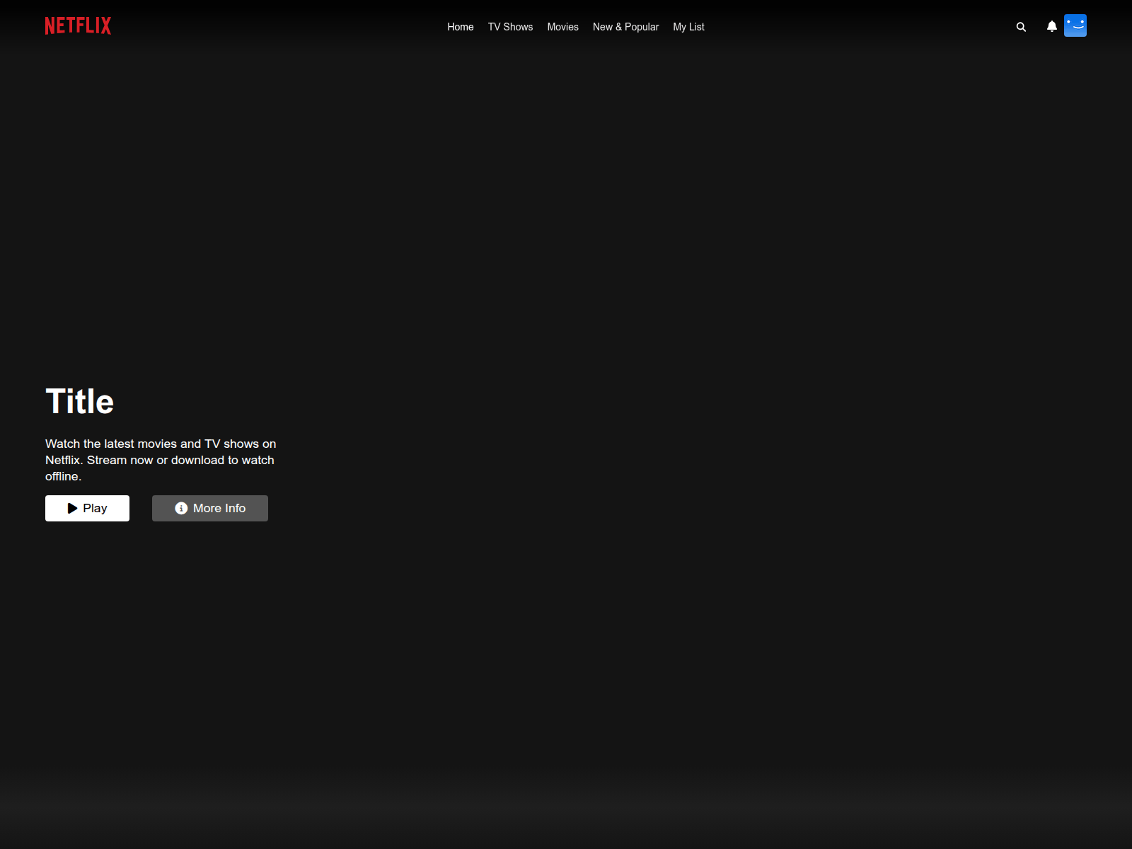1132x849 pixels.
Task: Click the first line of the description
Action: pos(161,444)
